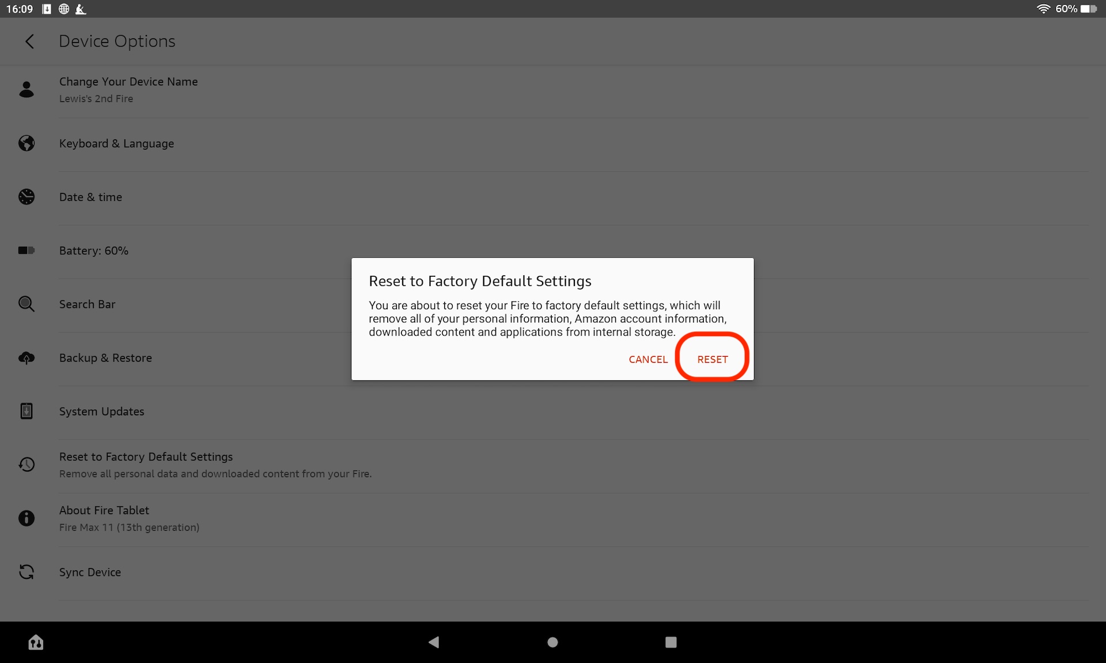Screen dimensions: 1106x663
Task: Tap the globe icon next to Keyboard & Language
Action: tap(26, 143)
